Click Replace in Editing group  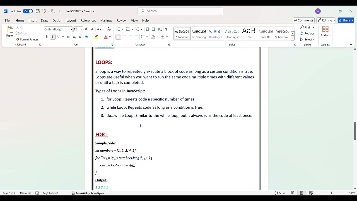307,33
